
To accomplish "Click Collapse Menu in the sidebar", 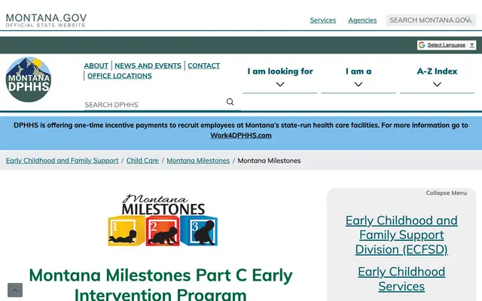I will coord(446,193).
